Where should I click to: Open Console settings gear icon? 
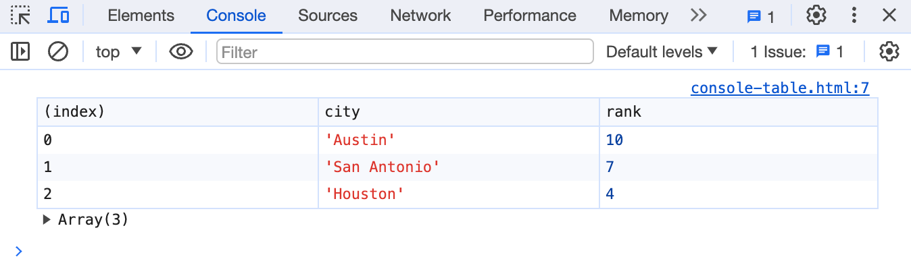[889, 51]
